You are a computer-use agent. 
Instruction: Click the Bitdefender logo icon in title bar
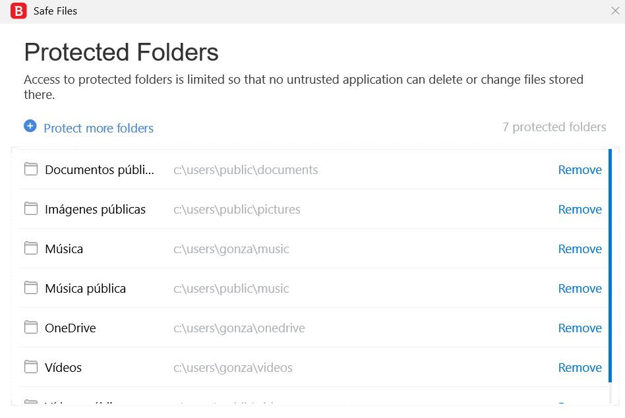[x=18, y=11]
